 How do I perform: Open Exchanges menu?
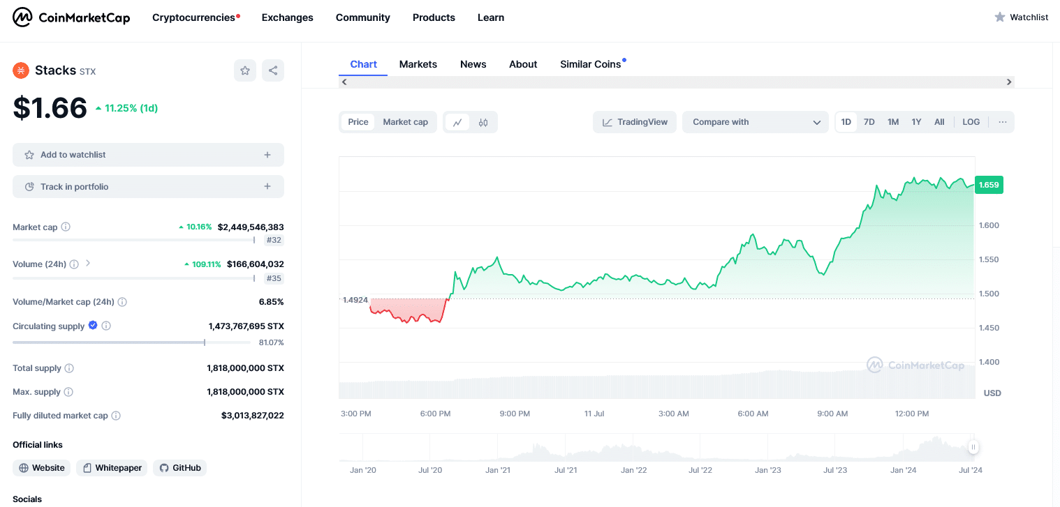pyautogui.click(x=288, y=17)
